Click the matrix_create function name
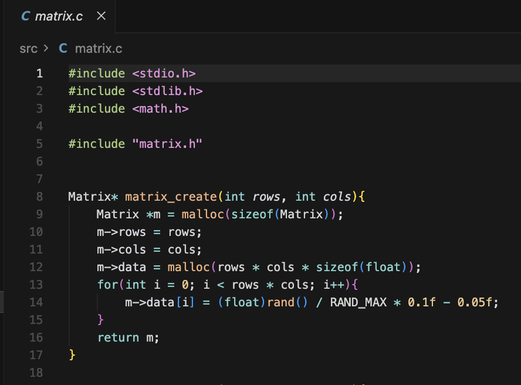This screenshot has width=521, height=385. pyautogui.click(x=171, y=197)
